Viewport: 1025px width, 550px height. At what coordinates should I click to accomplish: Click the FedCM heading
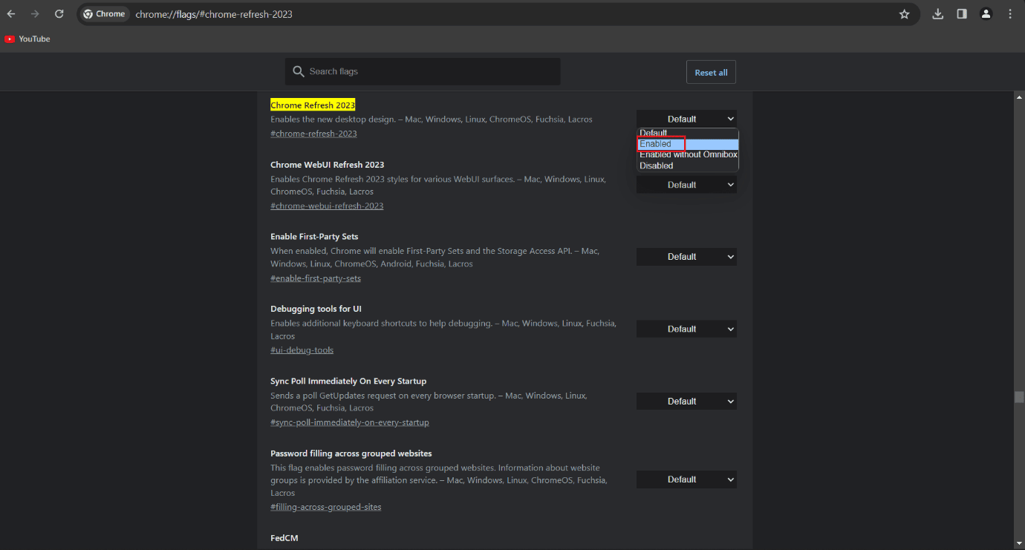(284, 538)
